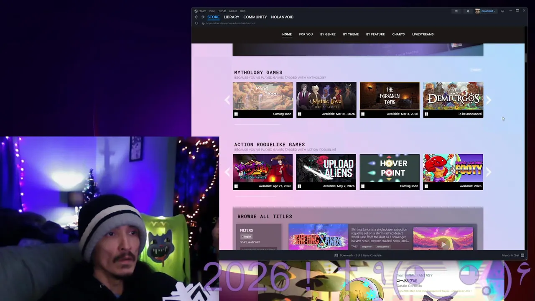Open the Games menu
This screenshot has height=301, width=535.
click(233, 11)
